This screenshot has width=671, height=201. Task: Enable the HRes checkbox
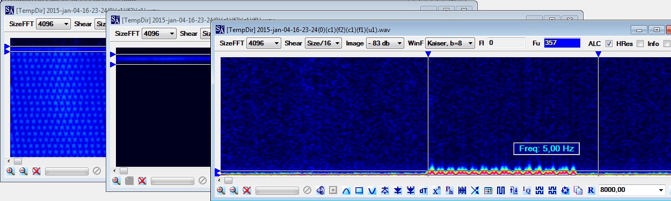click(x=640, y=44)
